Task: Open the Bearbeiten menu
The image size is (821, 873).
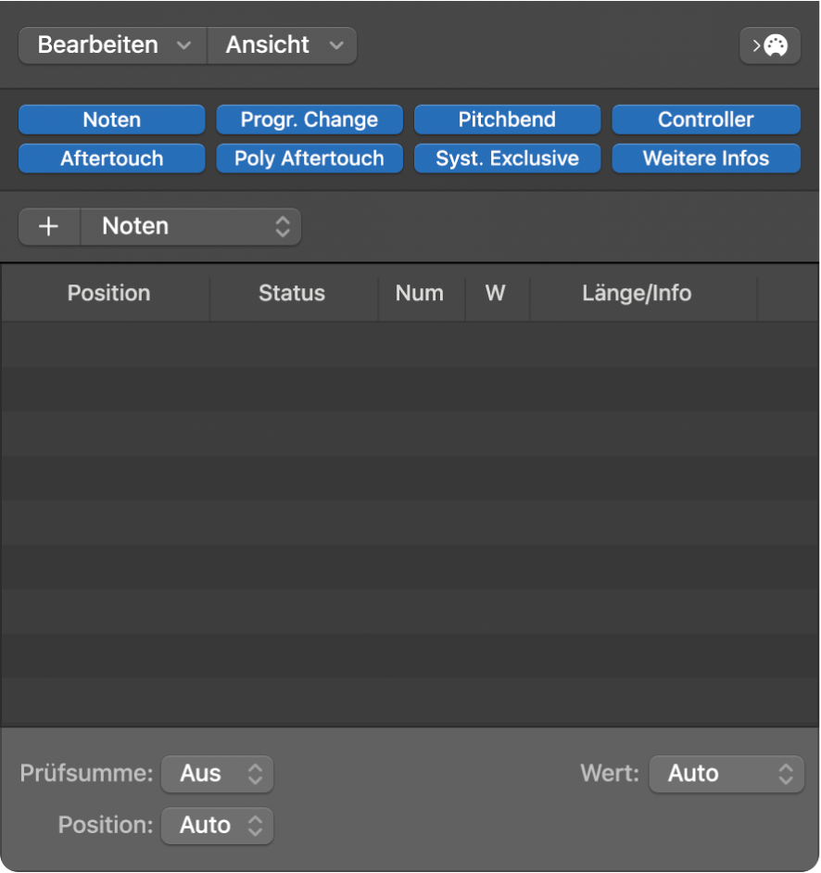Action: tap(111, 44)
